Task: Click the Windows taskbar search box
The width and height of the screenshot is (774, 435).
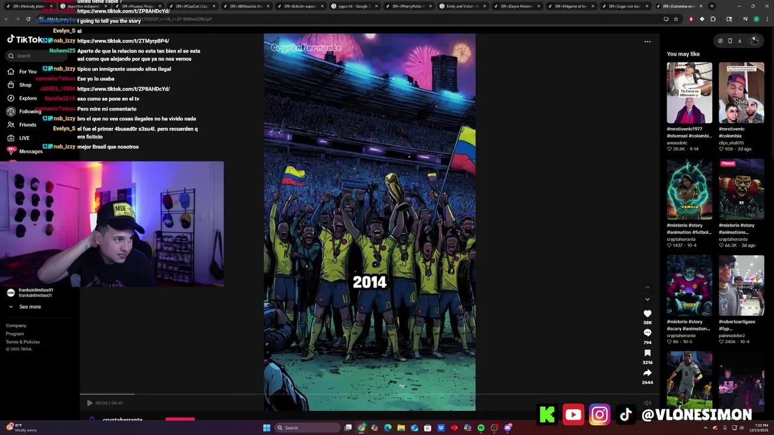Action: click(307, 428)
